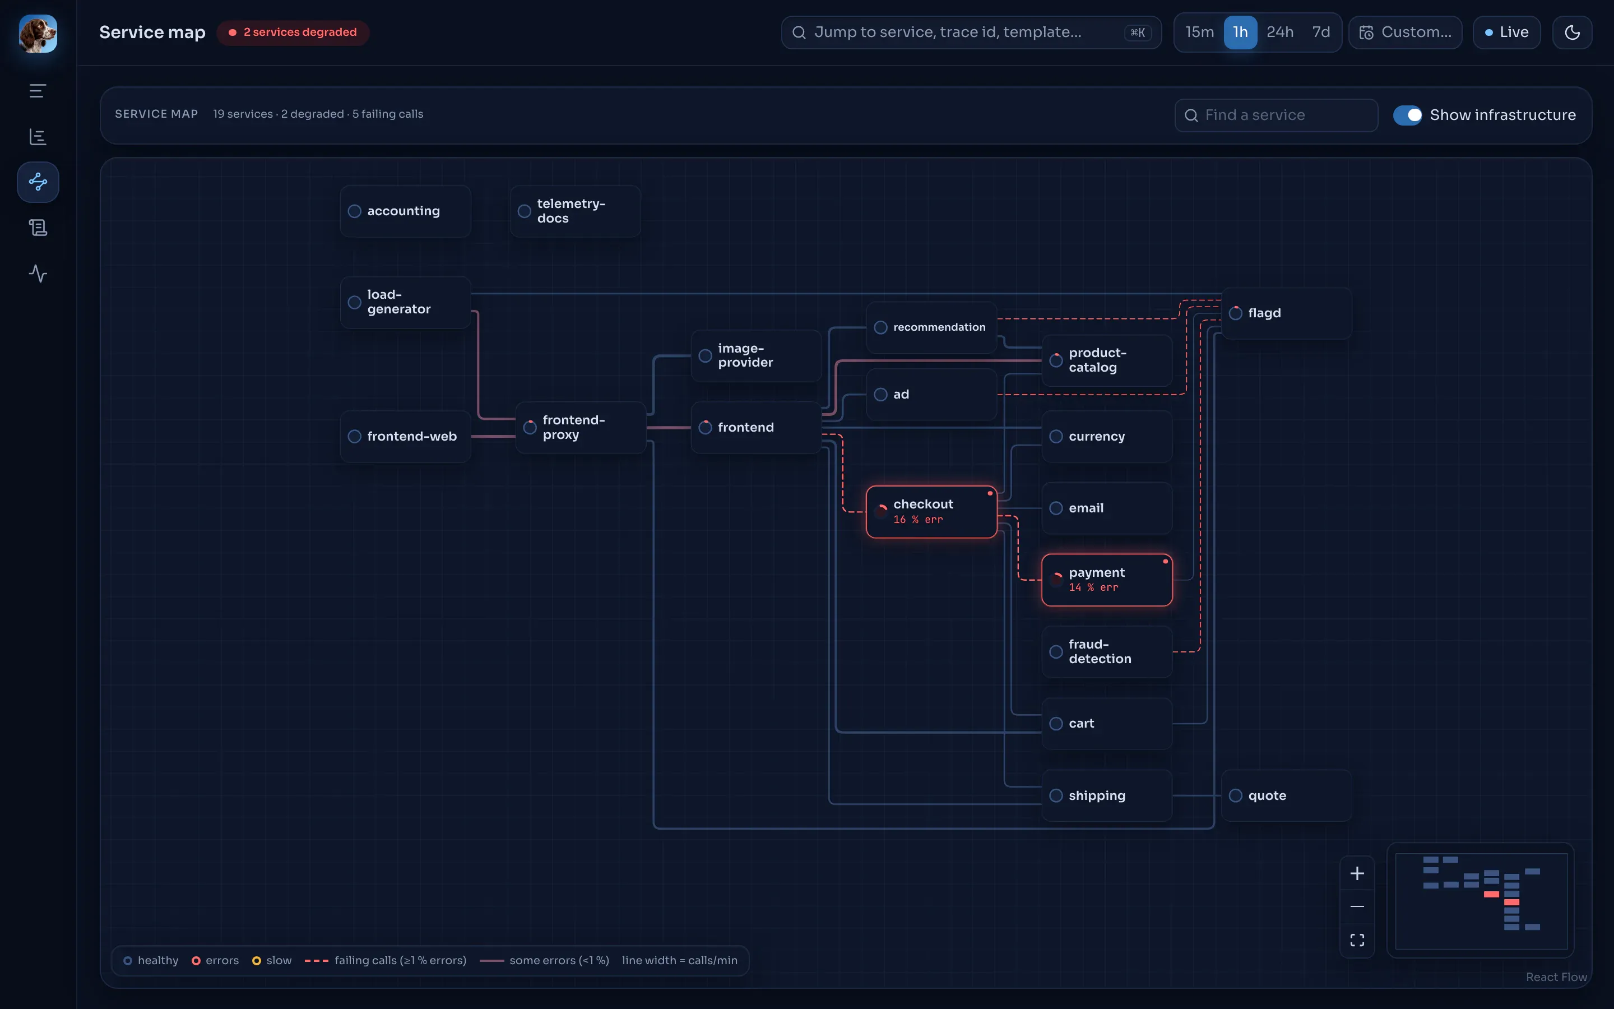Select the frontend-proxy node

point(580,427)
